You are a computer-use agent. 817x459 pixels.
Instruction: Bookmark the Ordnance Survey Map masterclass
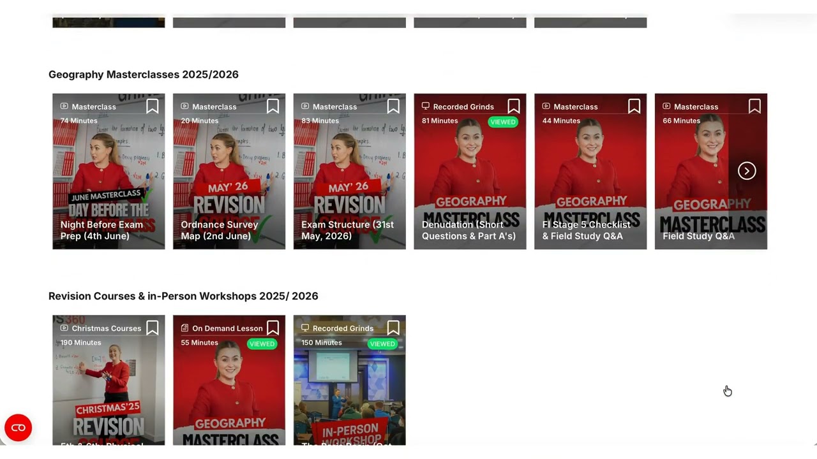(x=273, y=106)
